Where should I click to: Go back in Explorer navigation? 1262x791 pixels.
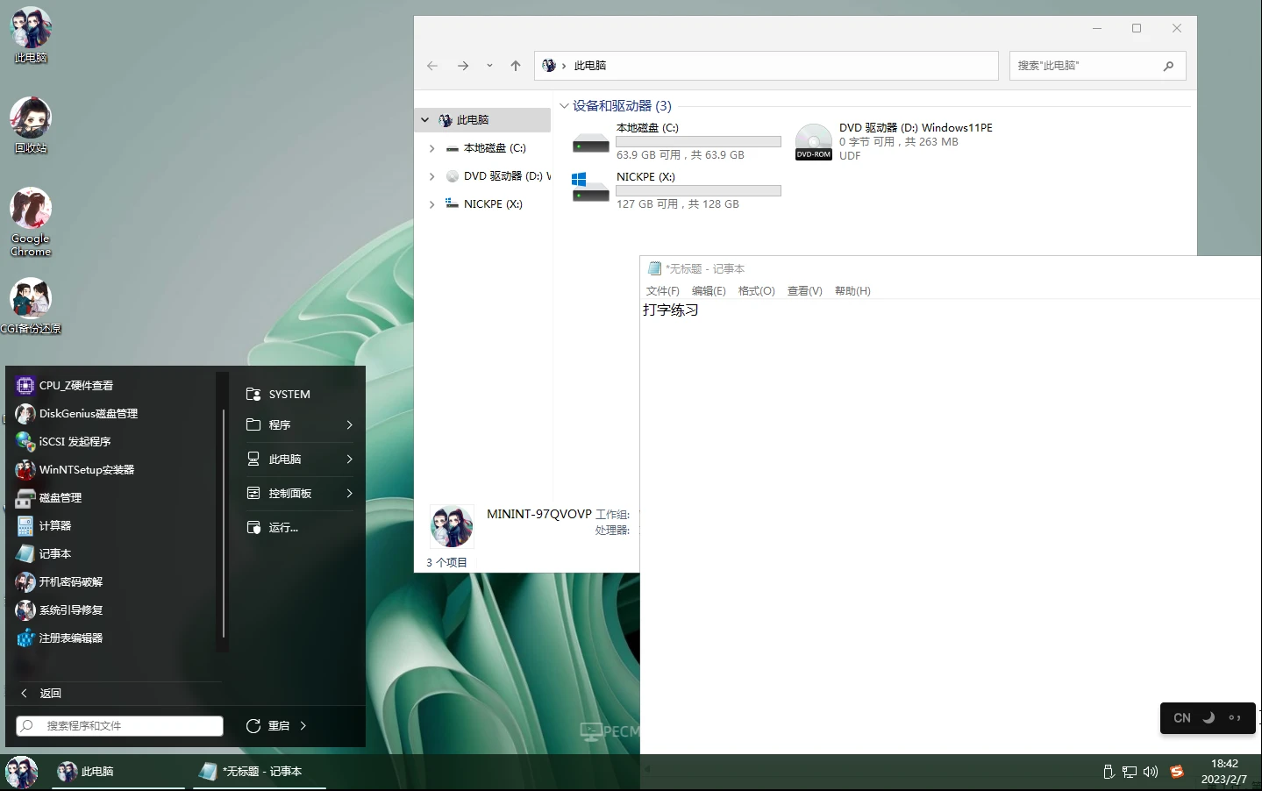pos(432,66)
